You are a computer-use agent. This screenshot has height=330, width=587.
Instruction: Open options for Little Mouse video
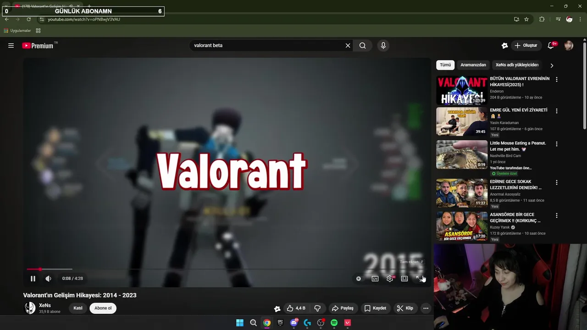557,144
